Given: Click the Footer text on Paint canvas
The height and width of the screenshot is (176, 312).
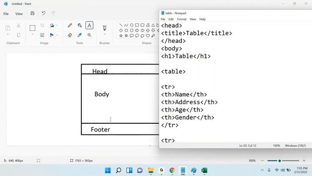Looking at the screenshot, I should tap(100, 130).
